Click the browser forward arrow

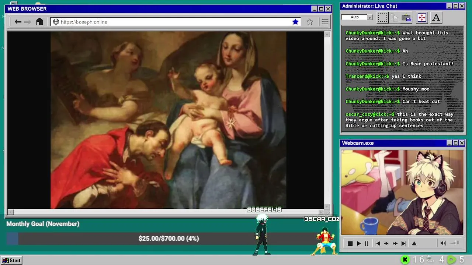pyautogui.click(x=28, y=22)
